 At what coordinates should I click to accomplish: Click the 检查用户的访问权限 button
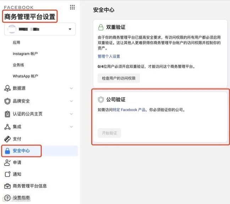[x=119, y=78]
